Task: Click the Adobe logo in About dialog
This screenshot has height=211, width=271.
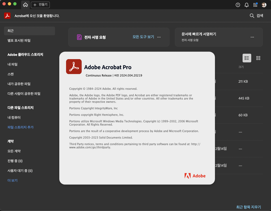Action: [195, 176]
